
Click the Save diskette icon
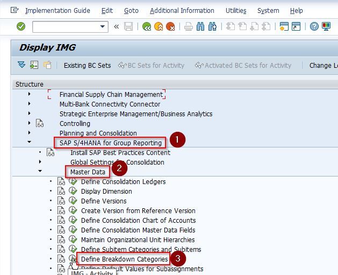[128, 26]
